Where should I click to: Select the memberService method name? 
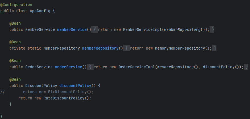coord(72,29)
